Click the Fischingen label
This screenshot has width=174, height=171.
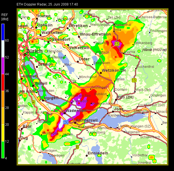[x=159, y=31]
